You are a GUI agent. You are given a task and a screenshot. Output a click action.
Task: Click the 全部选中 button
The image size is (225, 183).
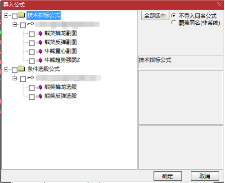155,15
